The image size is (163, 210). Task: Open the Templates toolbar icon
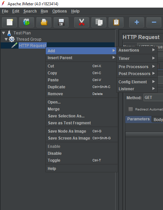[x=27, y=22]
